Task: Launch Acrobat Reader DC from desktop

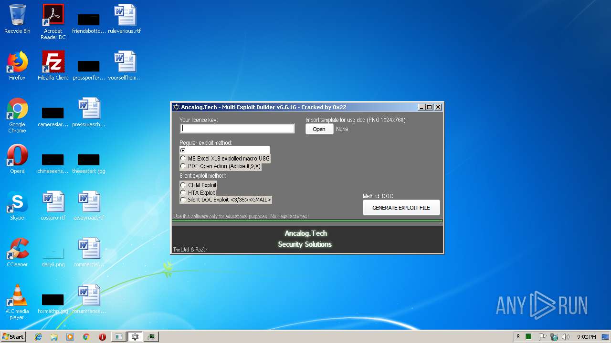Action: click(x=53, y=21)
